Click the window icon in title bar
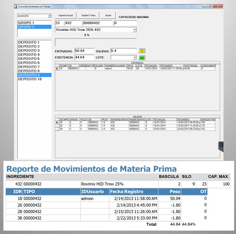Image resolution: width=236 pixels, height=234 pixels. tap(16, 7)
